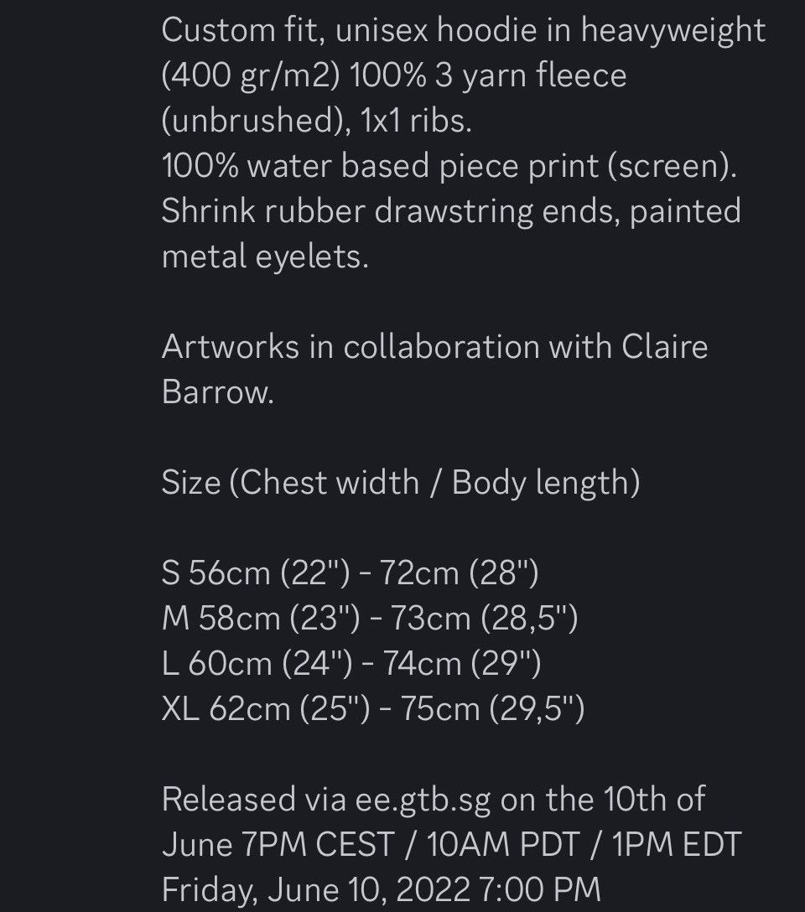The width and height of the screenshot is (805, 912).
Task: Click the 'Artworks in collaboration with' text
Action: [x=387, y=347]
